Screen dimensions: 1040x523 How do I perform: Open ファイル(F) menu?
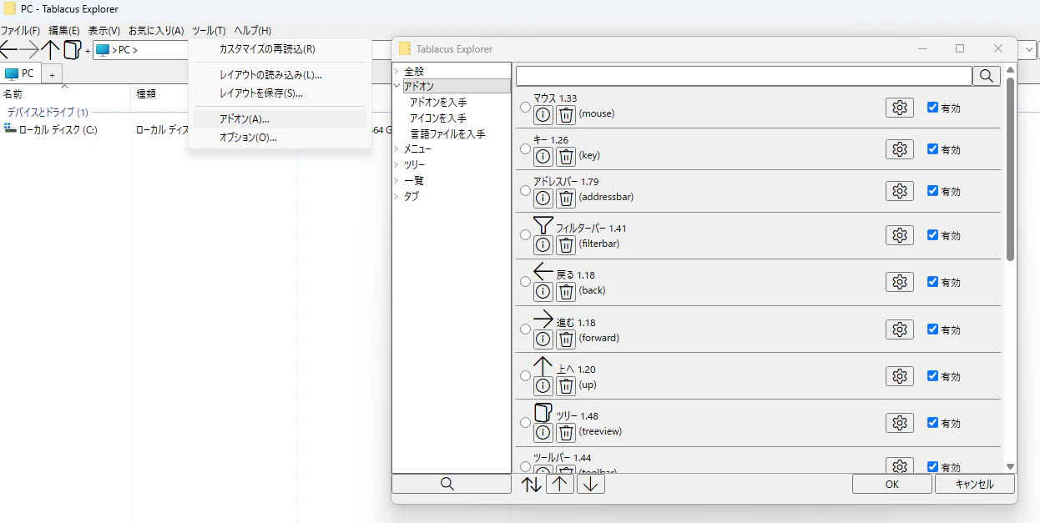pos(20,30)
